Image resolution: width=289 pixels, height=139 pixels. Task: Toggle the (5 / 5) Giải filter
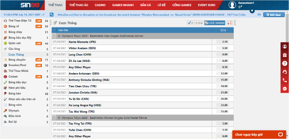click(195, 23)
